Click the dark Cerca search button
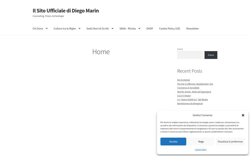Image resolution: width=250 pixels, height=156 pixels. coord(211,55)
